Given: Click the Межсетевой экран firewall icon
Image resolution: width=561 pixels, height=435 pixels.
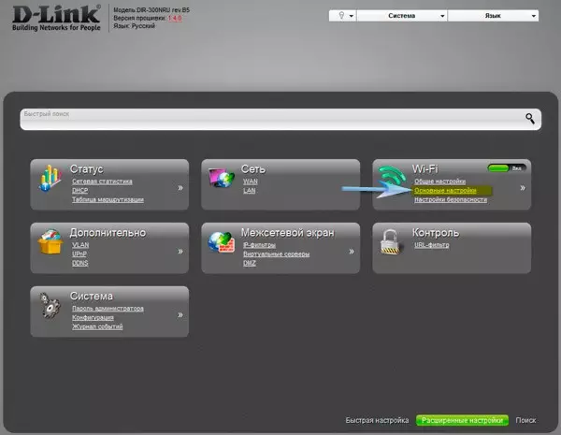Looking at the screenshot, I should coord(222,241).
